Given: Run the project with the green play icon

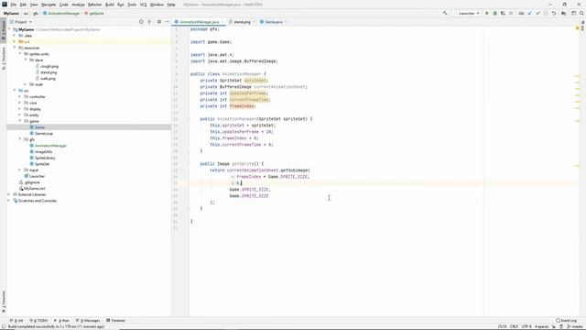Looking at the screenshot, I should point(487,13).
